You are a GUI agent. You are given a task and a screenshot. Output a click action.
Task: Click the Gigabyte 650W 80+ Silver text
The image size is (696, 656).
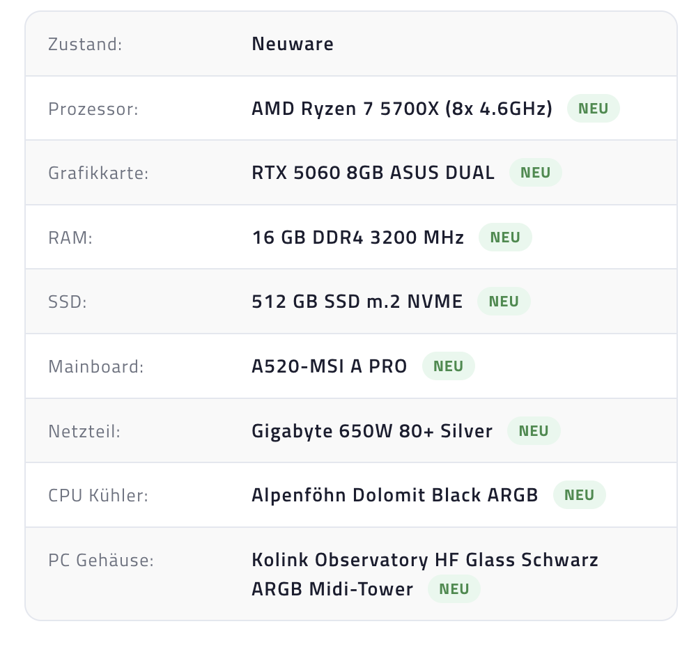[x=372, y=431]
